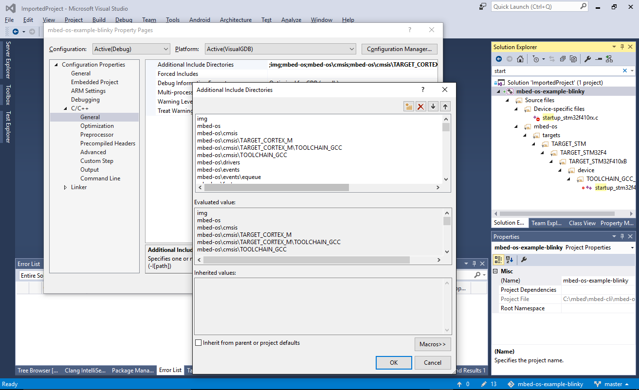639x390 pixels.
Task: Select mbed-os\drivers line in directories list
Action: coord(218,162)
